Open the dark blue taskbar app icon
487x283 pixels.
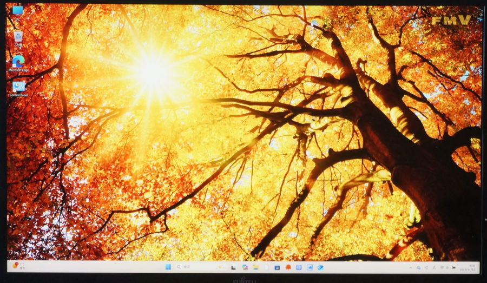pos(277,267)
